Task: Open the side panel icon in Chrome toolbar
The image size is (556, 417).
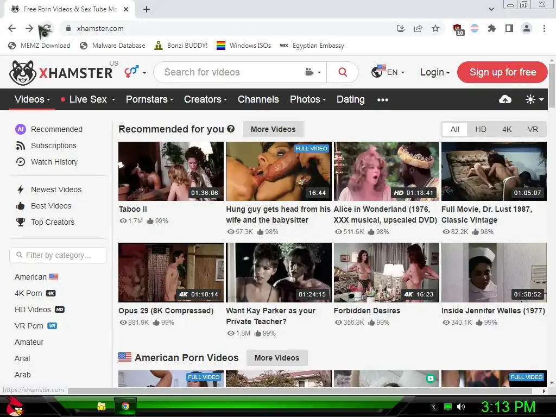Action: pyautogui.click(x=509, y=28)
